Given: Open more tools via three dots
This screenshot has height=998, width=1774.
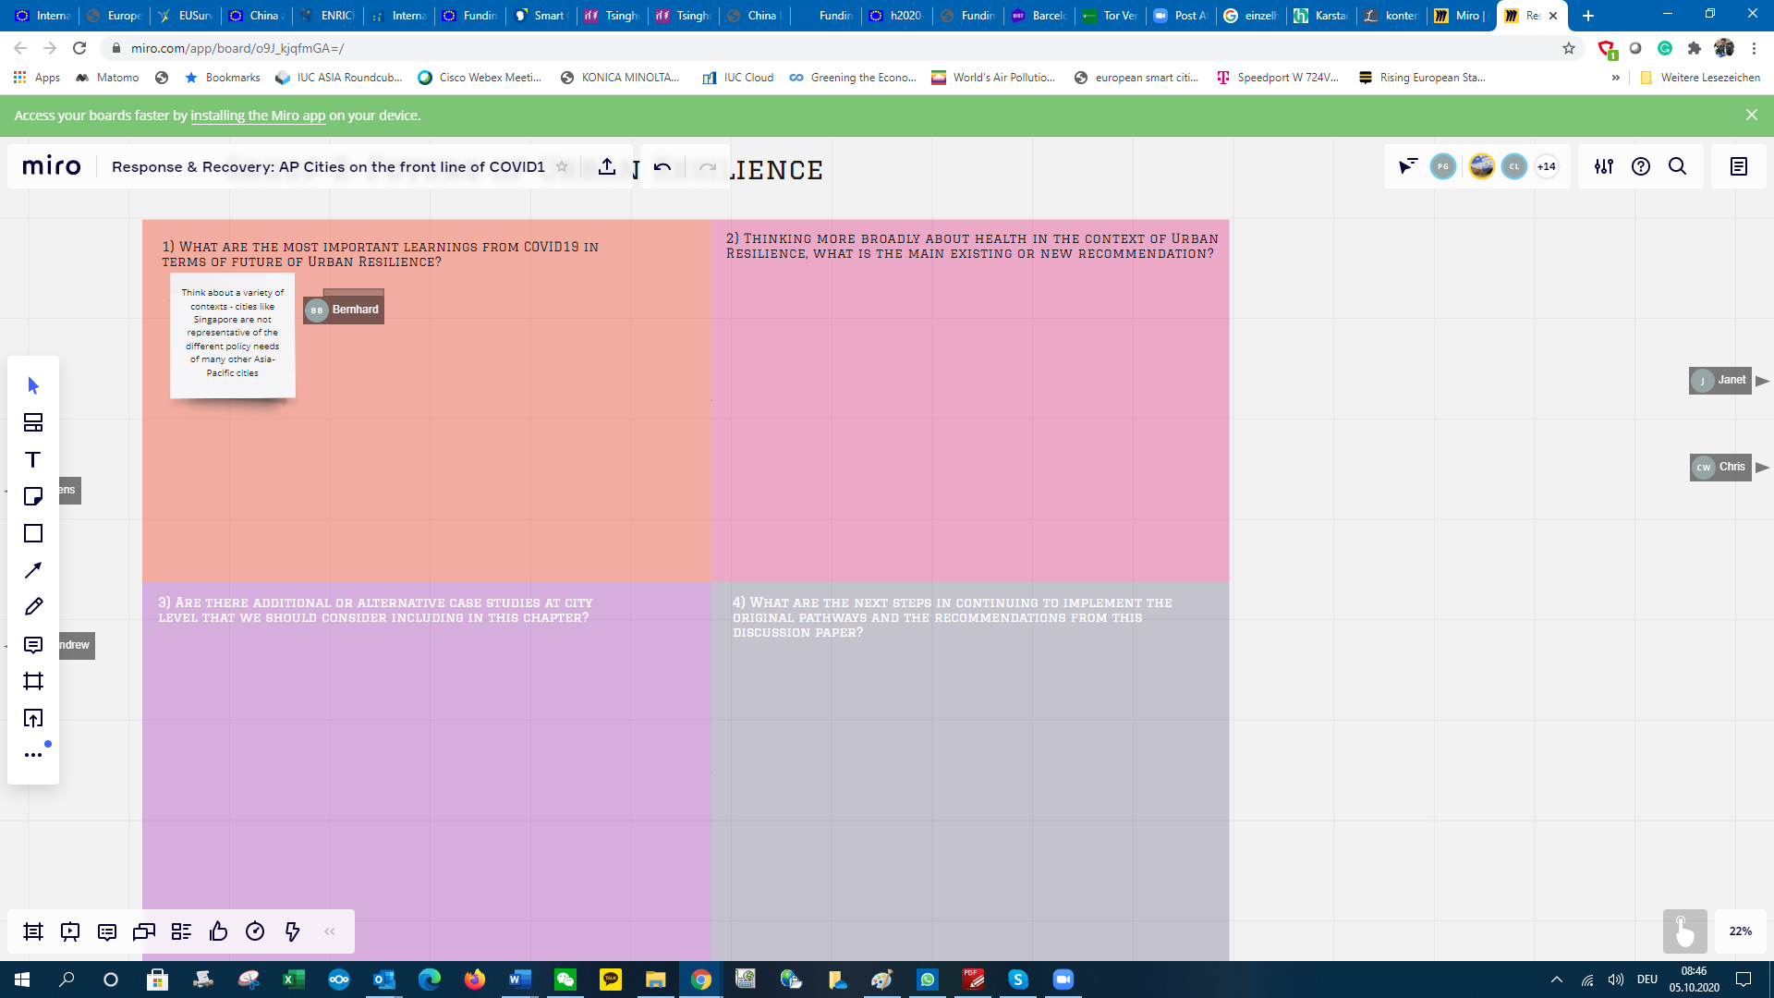Looking at the screenshot, I should point(33,755).
